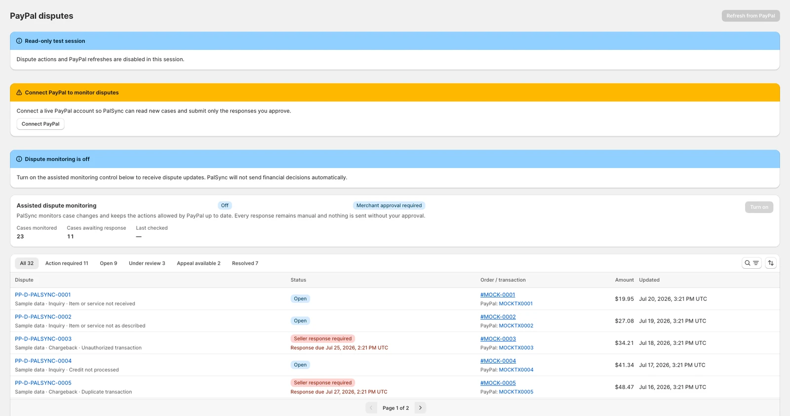Click the Refresh from PayPal button
This screenshot has height=416, width=790.
[750, 16]
